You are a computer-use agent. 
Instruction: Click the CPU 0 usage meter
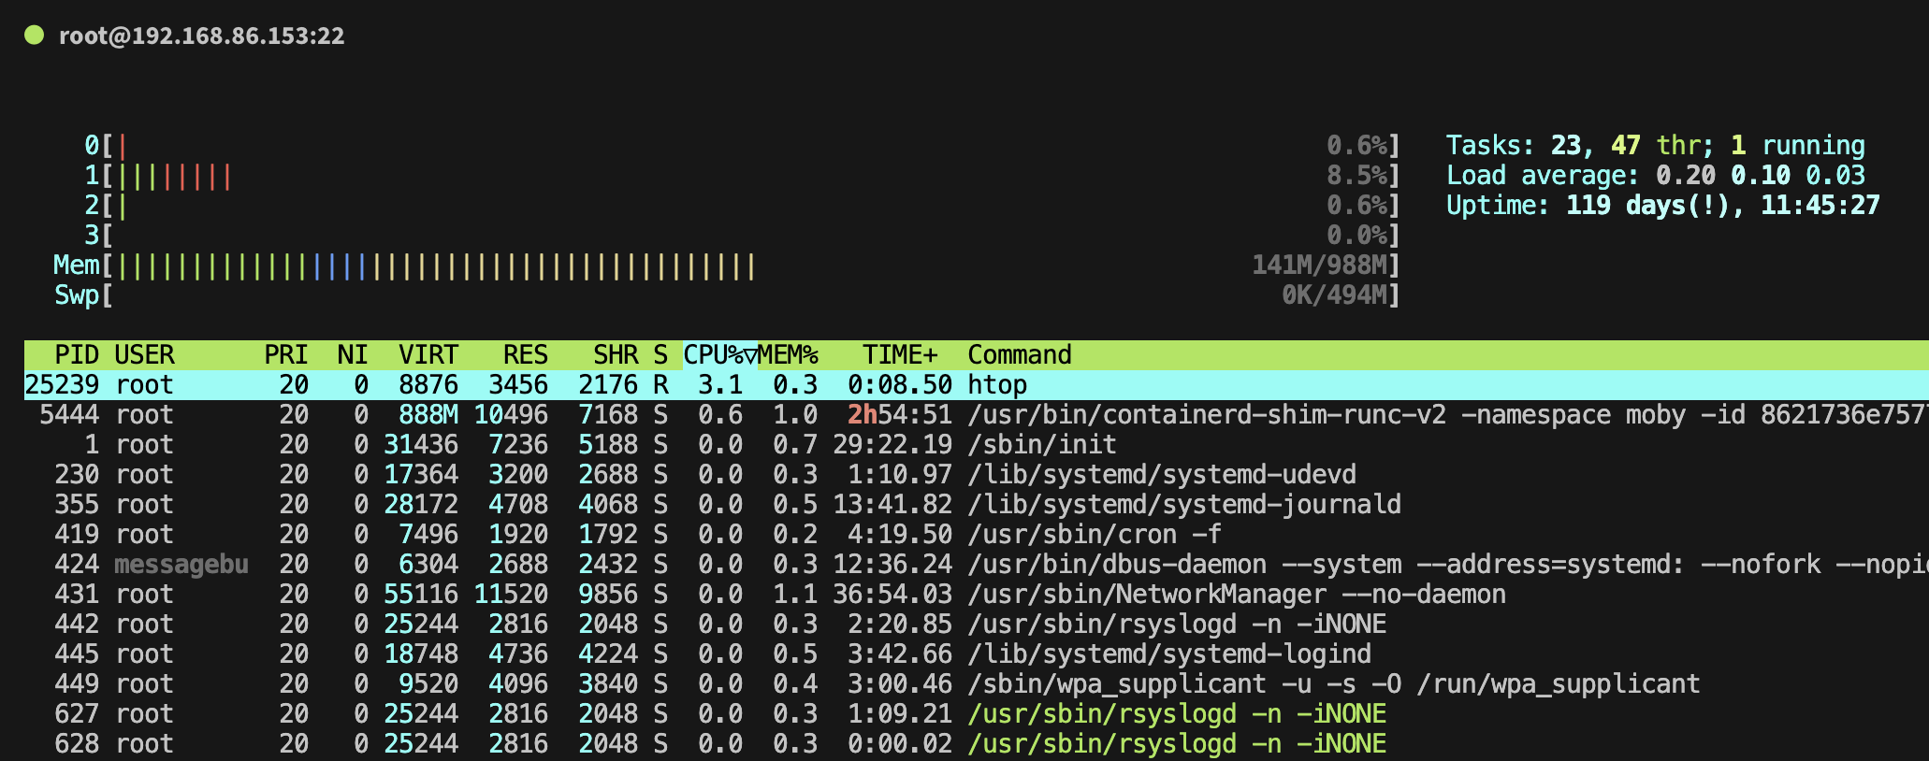[x=742, y=145]
